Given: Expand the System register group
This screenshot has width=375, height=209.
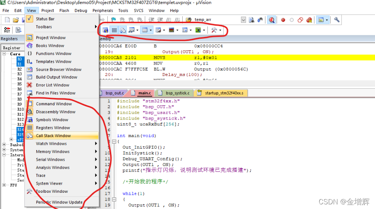Looking at the screenshot, I should [x=4, y=149].
